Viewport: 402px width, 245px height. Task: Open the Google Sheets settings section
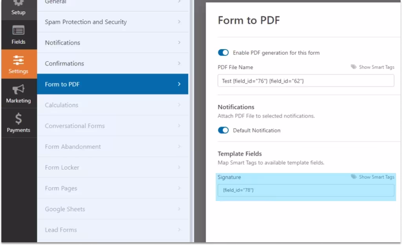point(112,209)
